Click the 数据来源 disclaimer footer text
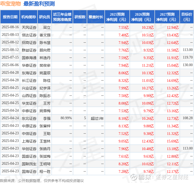This screenshot has width=194, height=183. 42,180
